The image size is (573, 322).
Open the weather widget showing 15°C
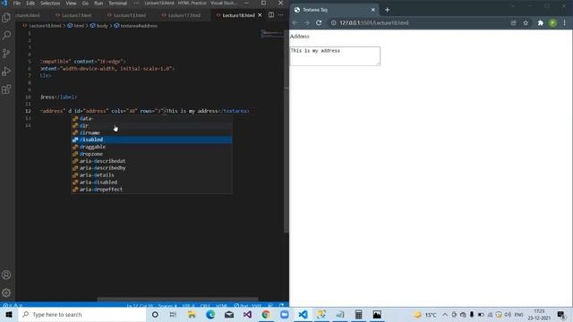[424, 314]
